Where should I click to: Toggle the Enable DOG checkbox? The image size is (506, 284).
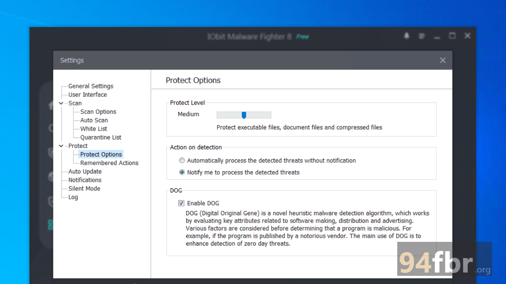tap(181, 203)
